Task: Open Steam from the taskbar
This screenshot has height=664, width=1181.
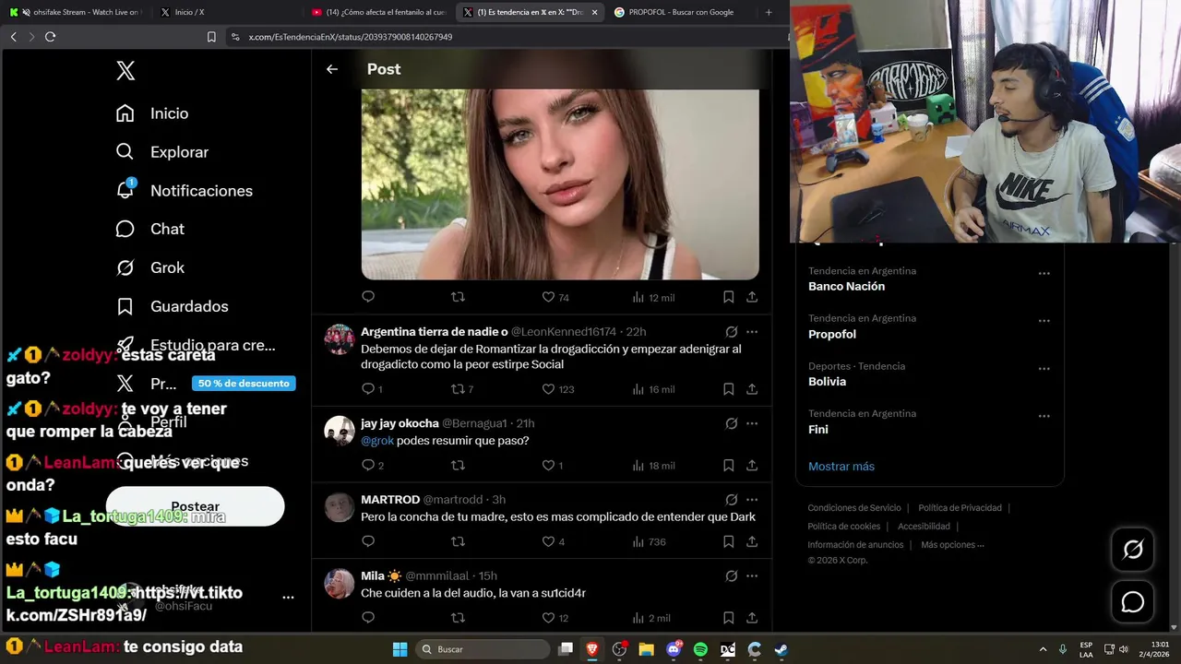Action: (781, 649)
